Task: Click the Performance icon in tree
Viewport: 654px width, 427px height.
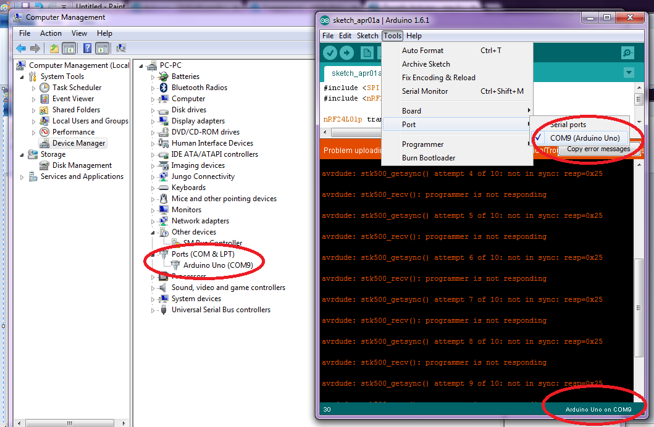Action: click(x=44, y=132)
